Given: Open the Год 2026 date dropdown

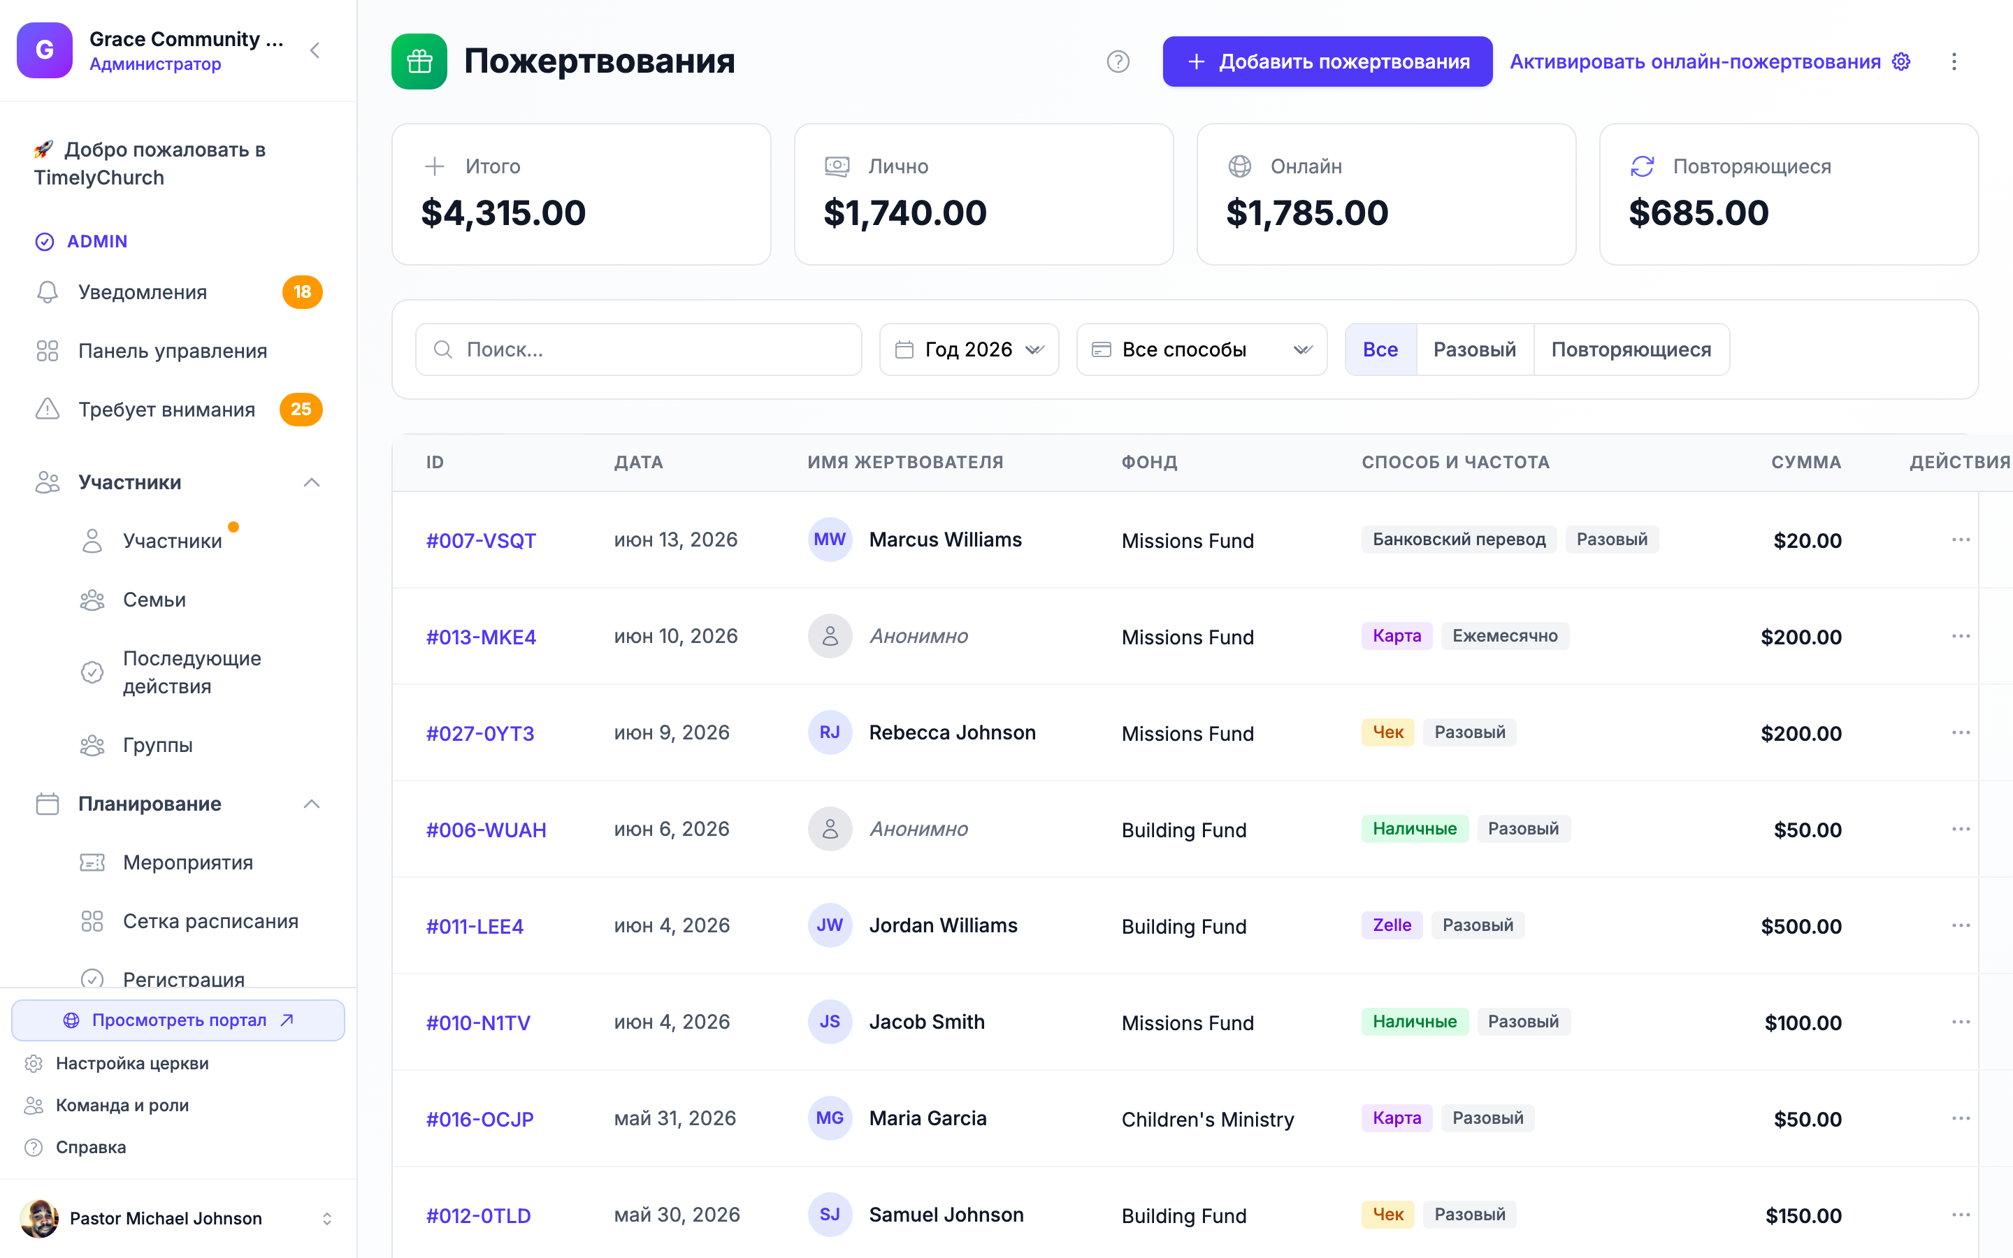Looking at the screenshot, I should [x=968, y=349].
